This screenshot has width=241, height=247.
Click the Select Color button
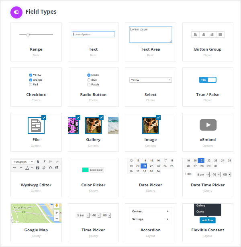tap(96, 170)
